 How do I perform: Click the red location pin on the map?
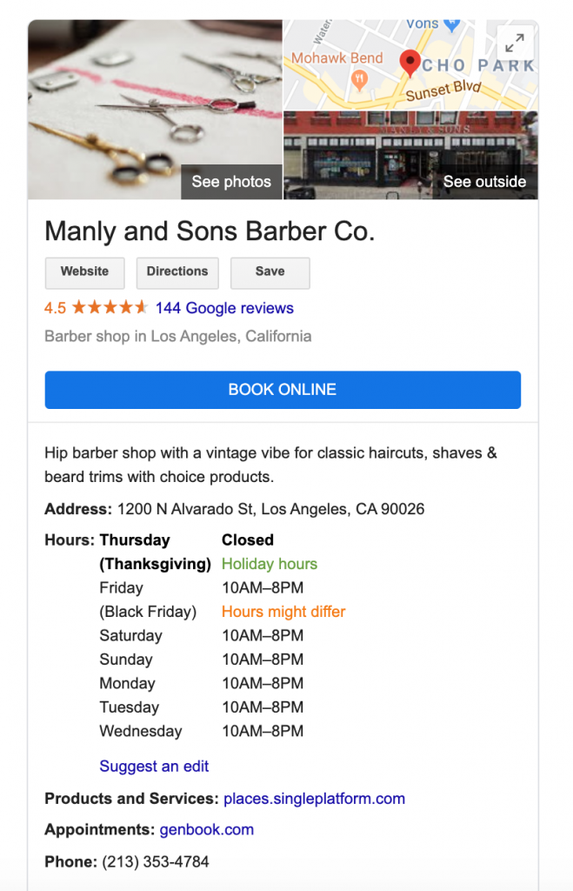point(410,63)
